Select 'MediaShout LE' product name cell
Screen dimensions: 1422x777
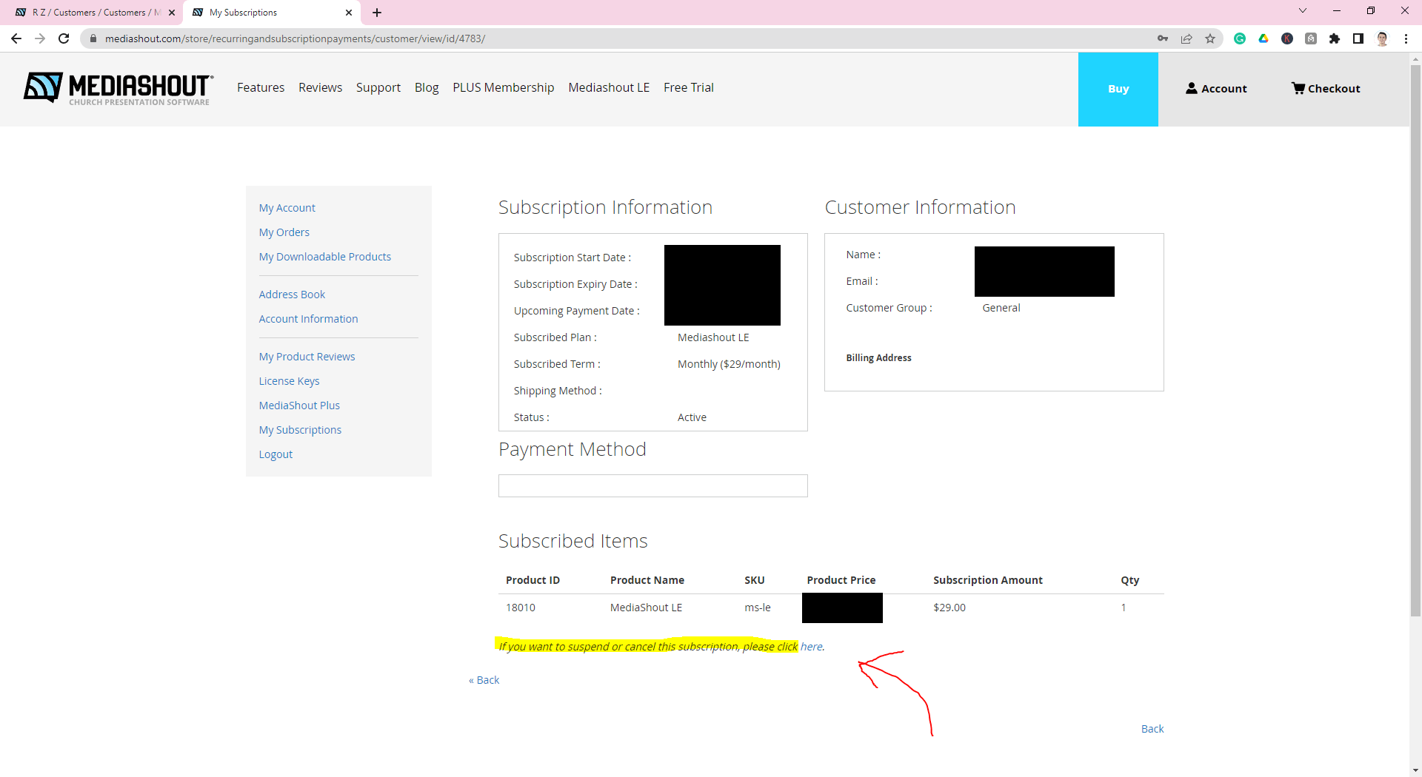click(x=646, y=608)
